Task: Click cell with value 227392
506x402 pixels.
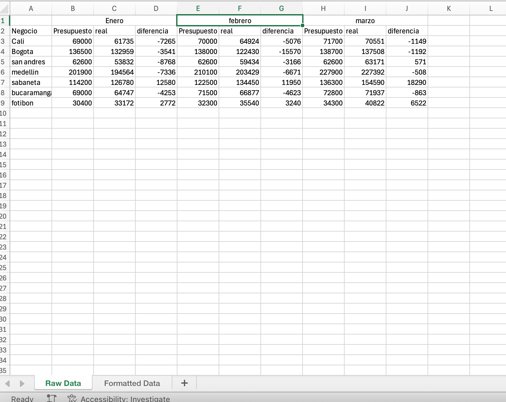Action: 365,72
